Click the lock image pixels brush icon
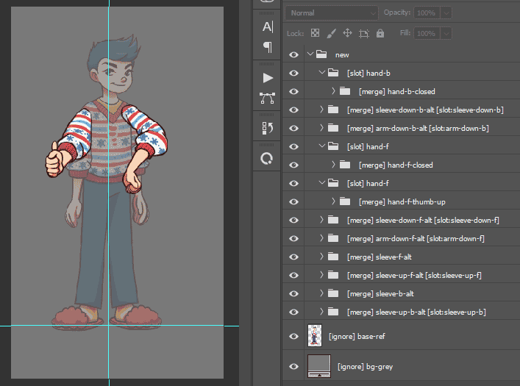The height and width of the screenshot is (386, 520). [331, 33]
